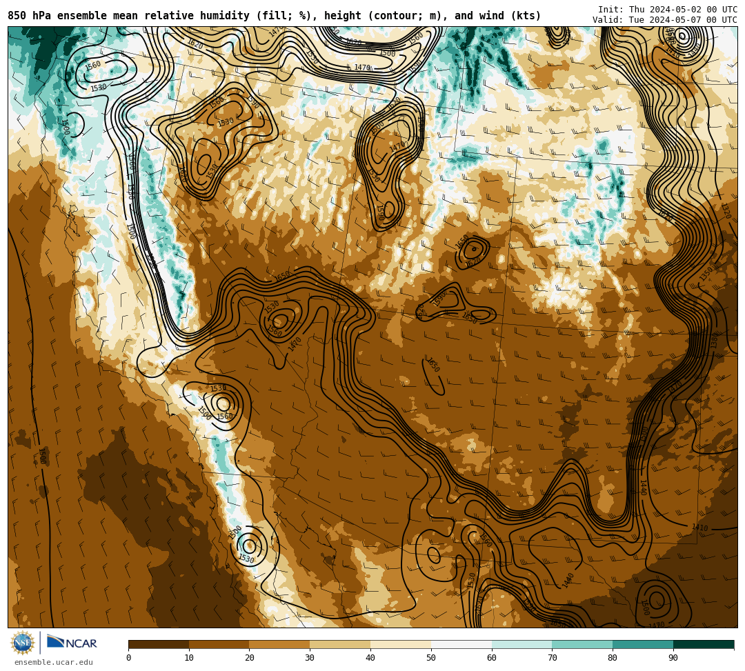Select the 90-100% darkest green colorbar segment
Screen dimensions: 745x671
click(x=704, y=644)
